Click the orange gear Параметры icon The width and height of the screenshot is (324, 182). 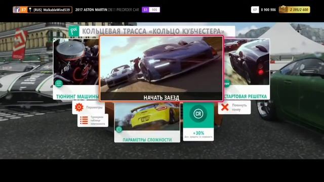pos(79,108)
